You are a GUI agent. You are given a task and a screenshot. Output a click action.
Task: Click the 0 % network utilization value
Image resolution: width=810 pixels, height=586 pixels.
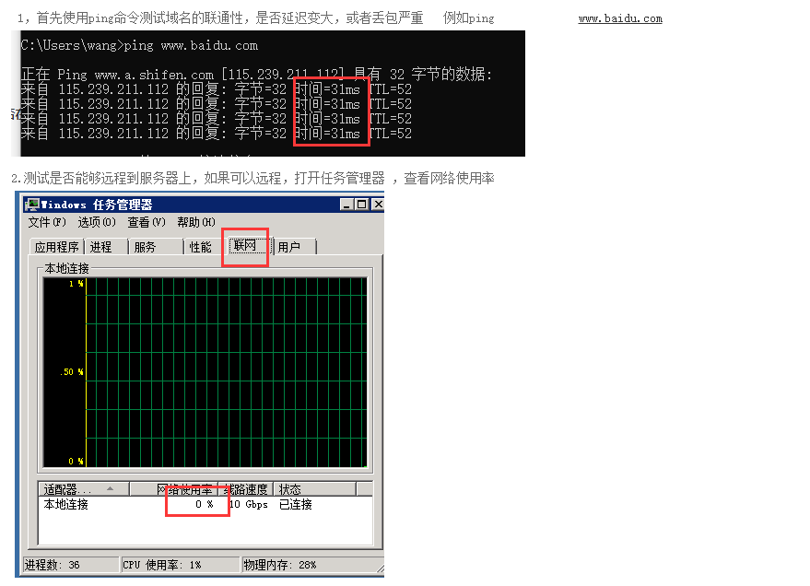[205, 504]
